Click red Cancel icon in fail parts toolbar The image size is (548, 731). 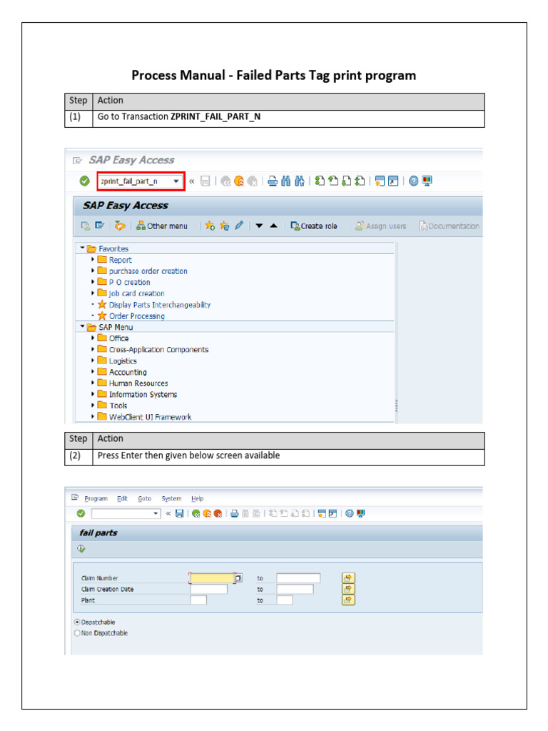218,513
